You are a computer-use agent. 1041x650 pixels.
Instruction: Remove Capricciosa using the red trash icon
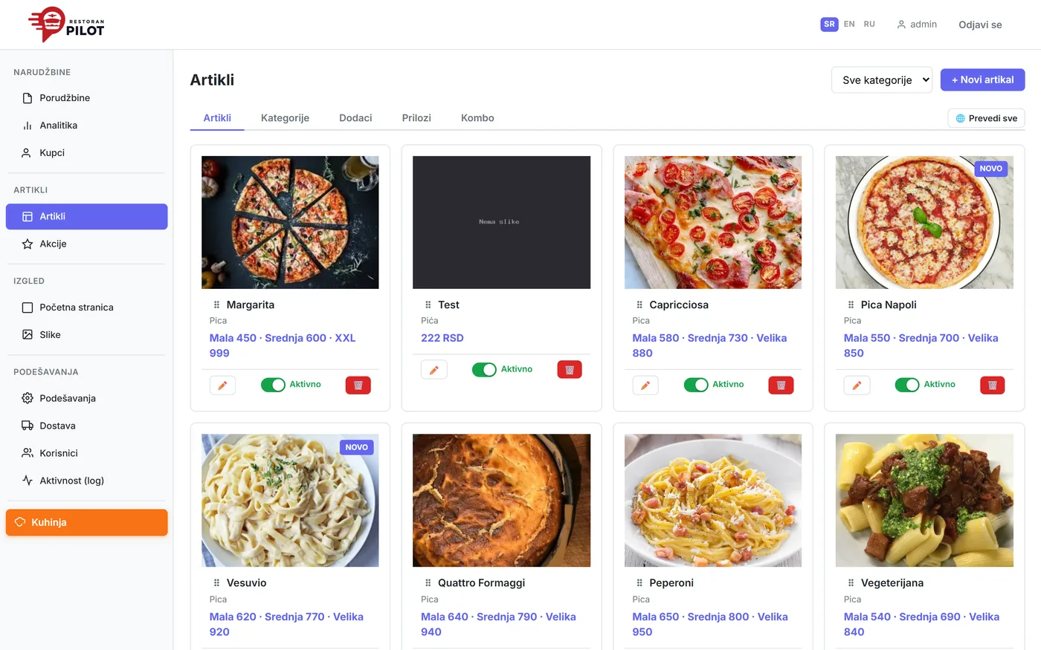pos(781,385)
